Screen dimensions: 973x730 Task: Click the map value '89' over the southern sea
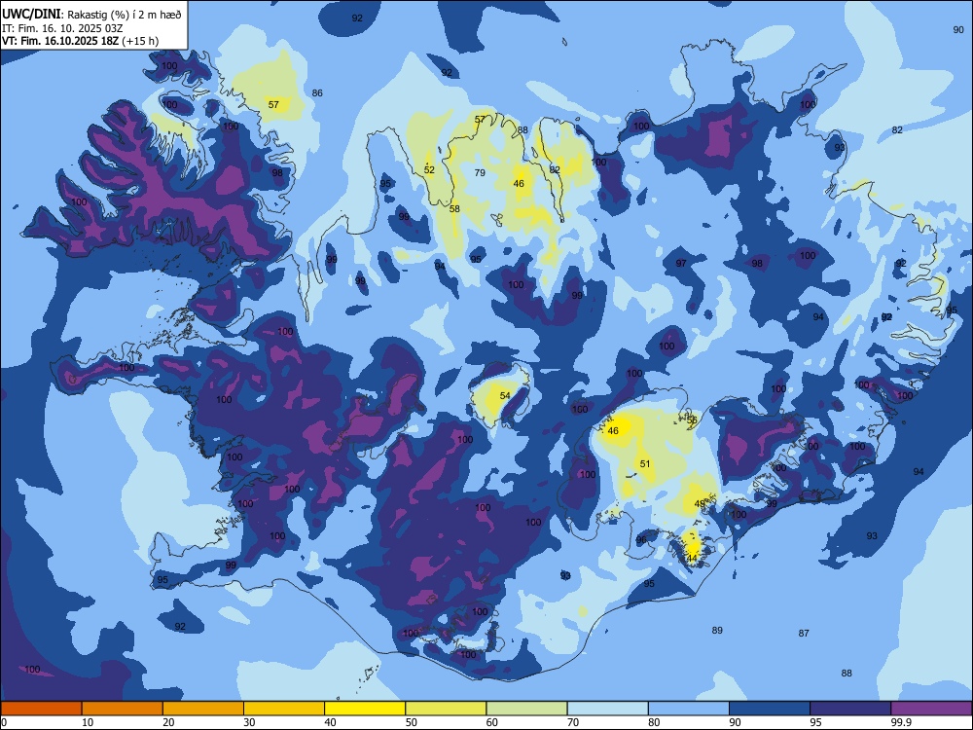pyautogui.click(x=717, y=630)
